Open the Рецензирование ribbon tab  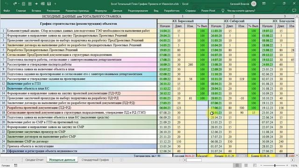coord(138,11)
